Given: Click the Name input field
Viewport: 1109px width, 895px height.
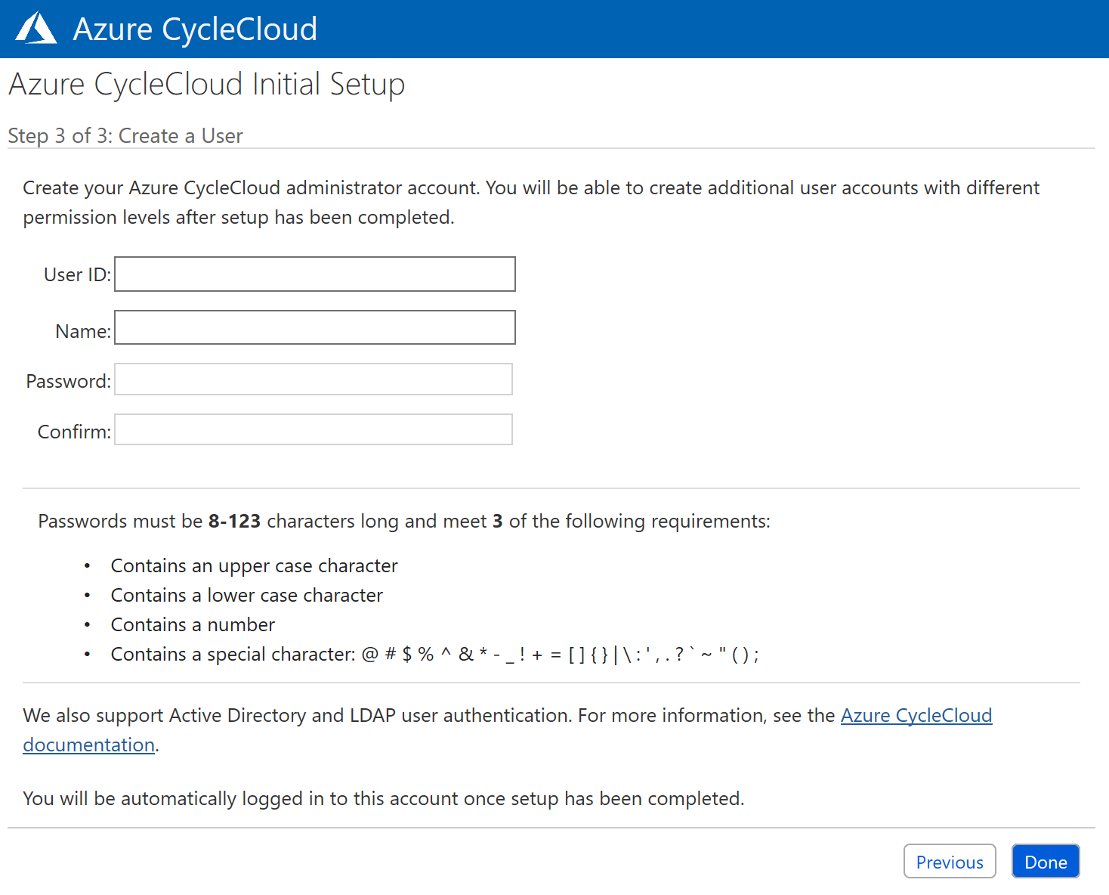Looking at the screenshot, I should [314, 327].
